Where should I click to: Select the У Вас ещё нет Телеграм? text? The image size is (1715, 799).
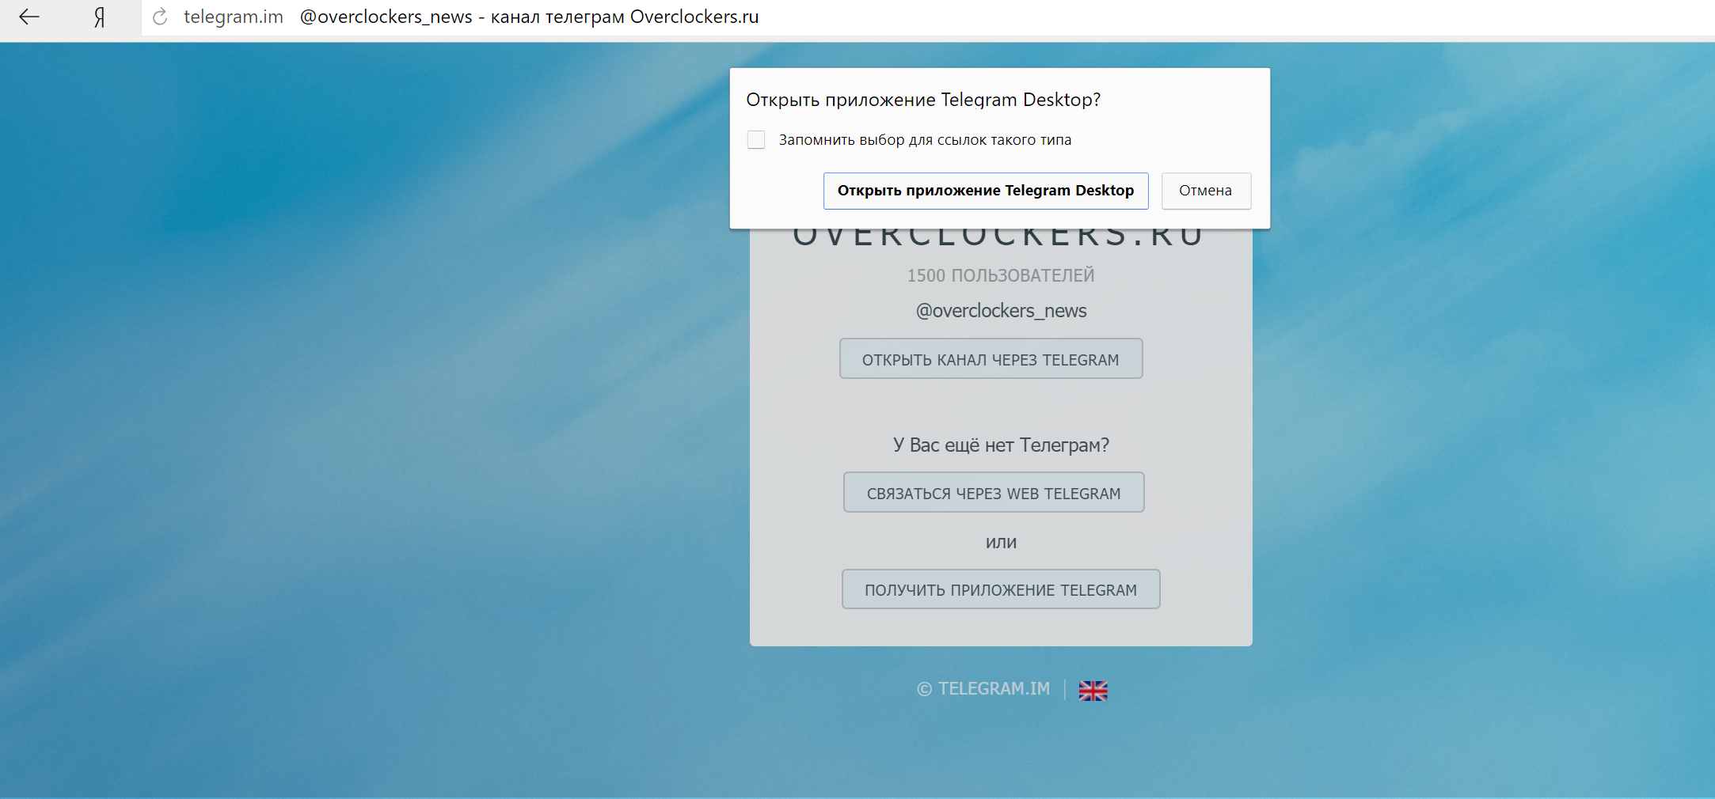1001,445
